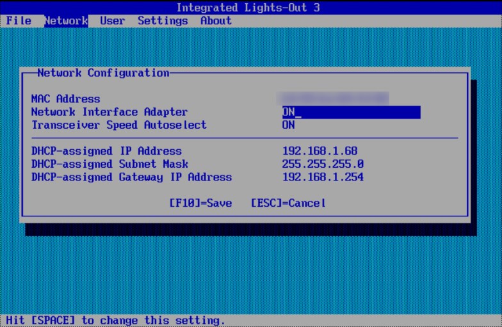Click the DHCP-assigned Subnet Mask label
This screenshot has width=502, height=327.
109,164
